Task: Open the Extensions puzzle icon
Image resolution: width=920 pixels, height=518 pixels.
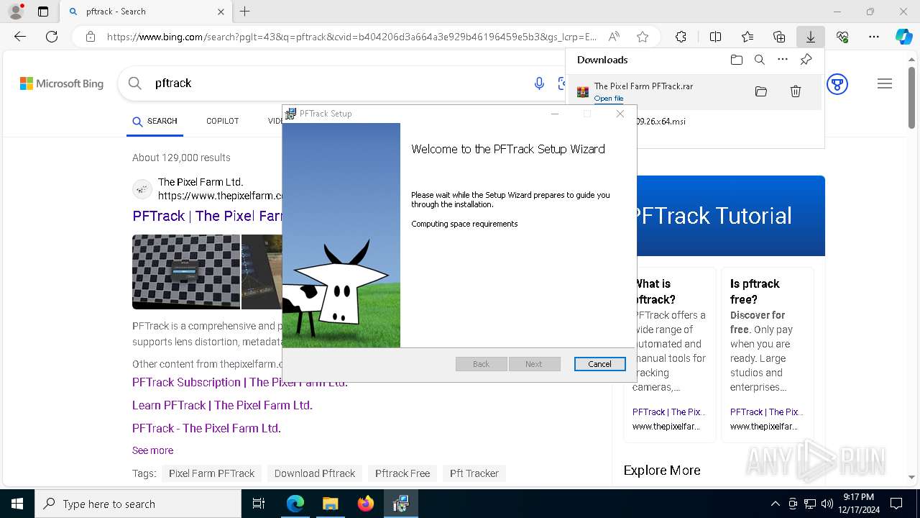Action: [x=681, y=37]
